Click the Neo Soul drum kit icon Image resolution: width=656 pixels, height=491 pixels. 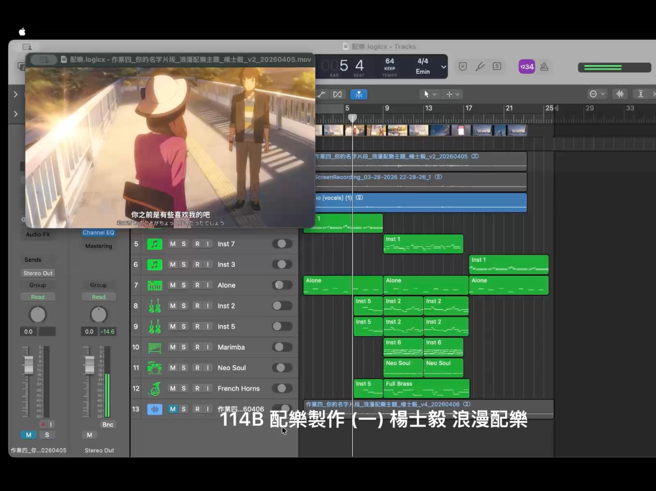154,368
